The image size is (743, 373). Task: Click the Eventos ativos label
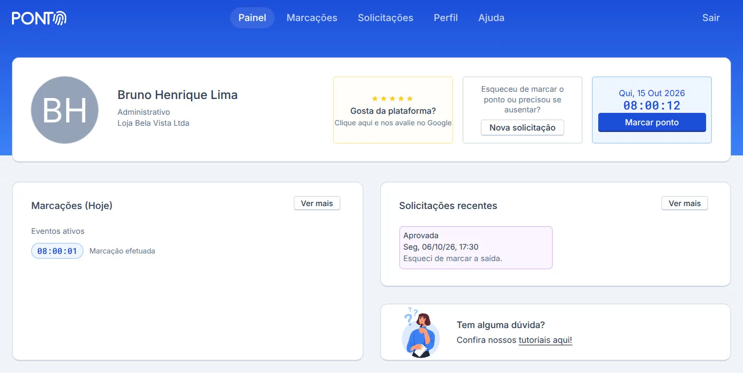(58, 231)
